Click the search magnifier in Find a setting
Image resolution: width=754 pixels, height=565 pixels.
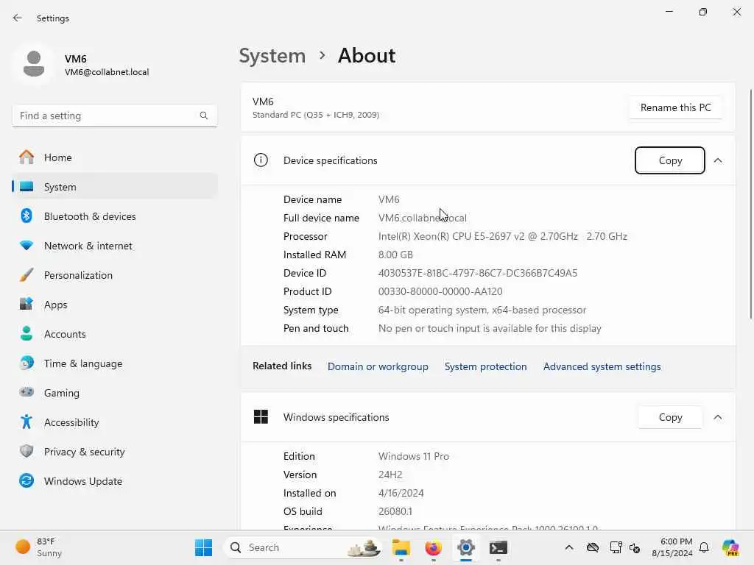click(204, 116)
